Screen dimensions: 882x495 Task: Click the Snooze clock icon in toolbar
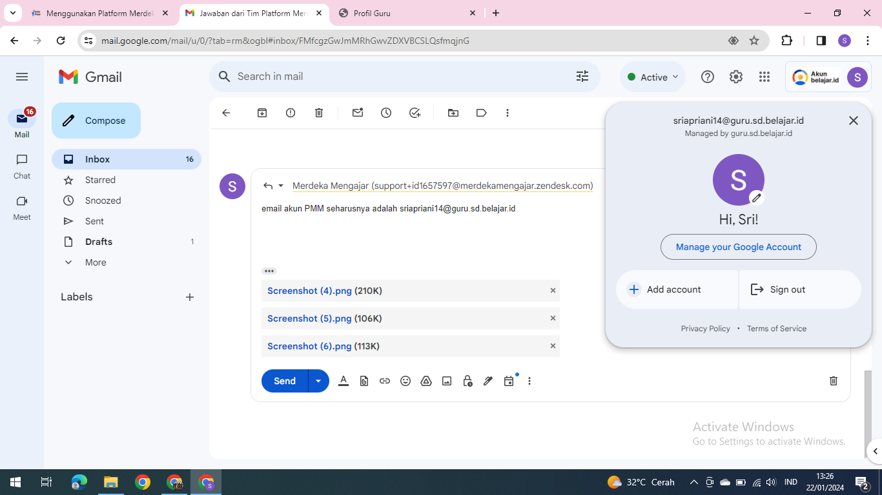click(386, 113)
